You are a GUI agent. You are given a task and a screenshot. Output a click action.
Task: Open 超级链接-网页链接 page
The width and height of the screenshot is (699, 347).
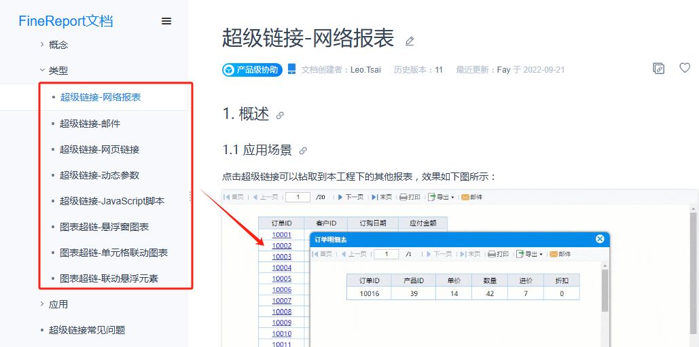[100, 149]
